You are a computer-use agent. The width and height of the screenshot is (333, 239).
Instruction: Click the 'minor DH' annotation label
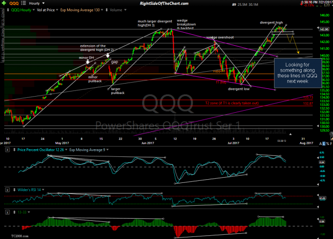pos(86,58)
